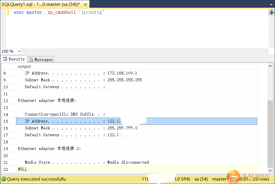Select row 16 Subnet Mask 255.255.255.0
This screenshot has width=275, height=184.
136,128
